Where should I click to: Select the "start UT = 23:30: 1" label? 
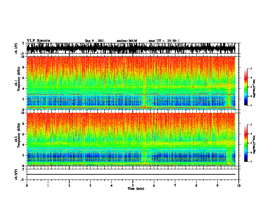click(164, 41)
